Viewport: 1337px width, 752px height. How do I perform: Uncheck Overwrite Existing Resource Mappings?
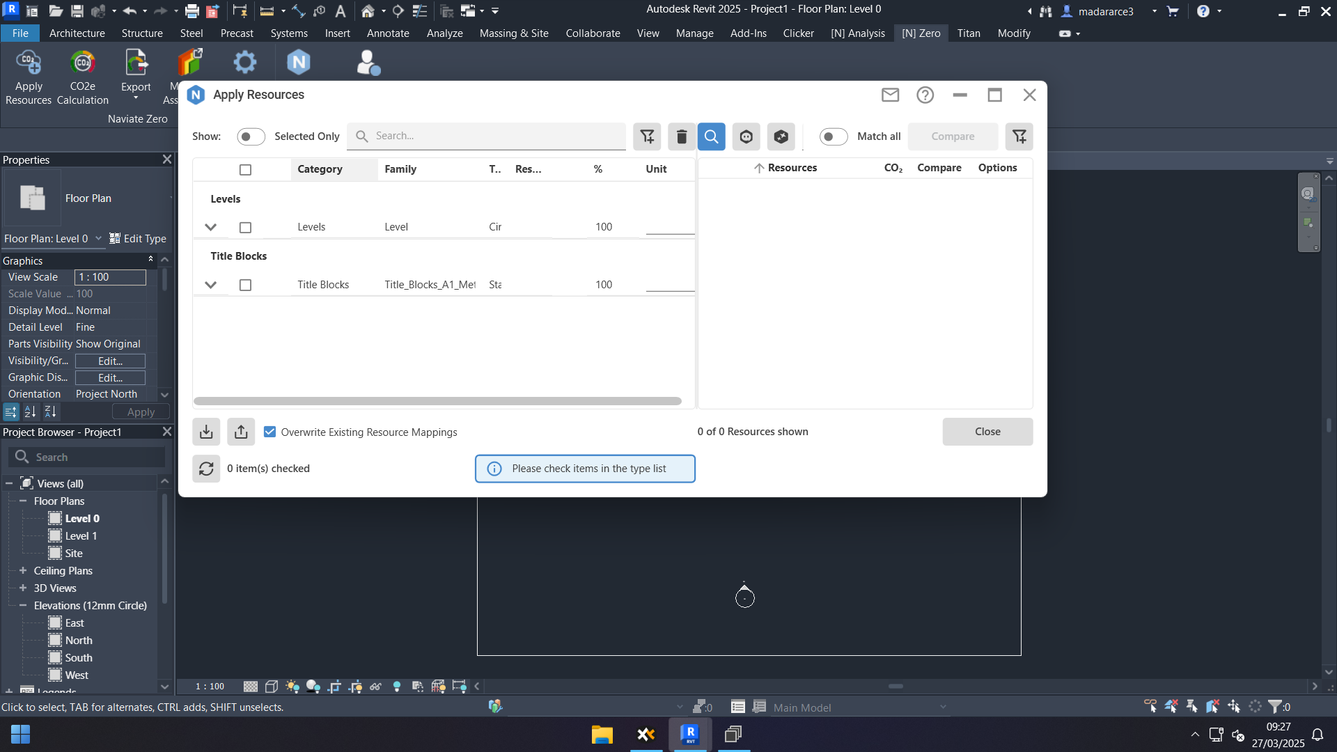coord(269,432)
